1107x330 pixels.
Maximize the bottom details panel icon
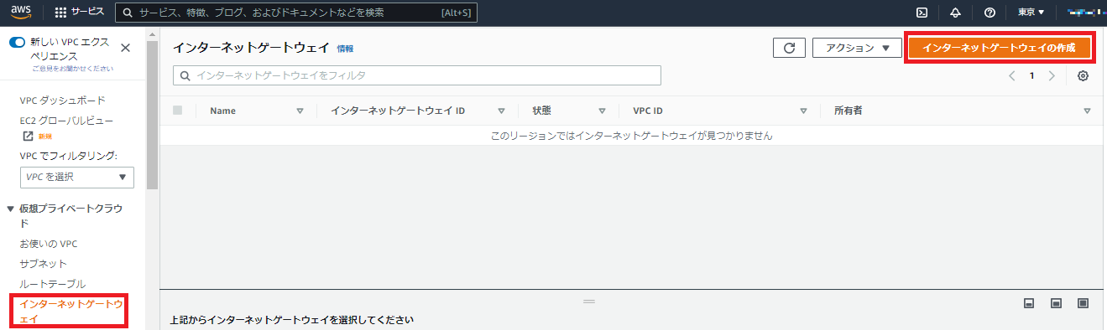(1084, 302)
